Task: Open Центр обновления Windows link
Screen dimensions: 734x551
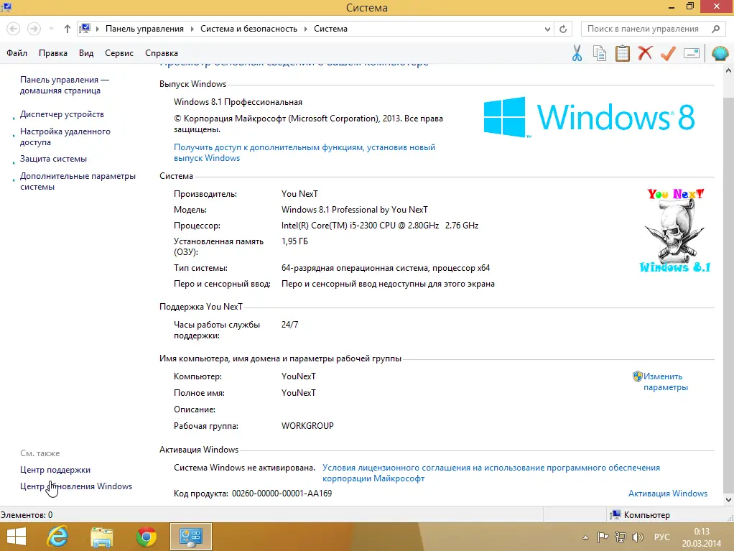Action: [x=76, y=486]
